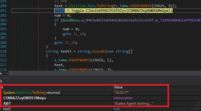Viewport: 201px width, 111px height.
Task: Click num = 0 statement on line 205
Action: (71, 29)
